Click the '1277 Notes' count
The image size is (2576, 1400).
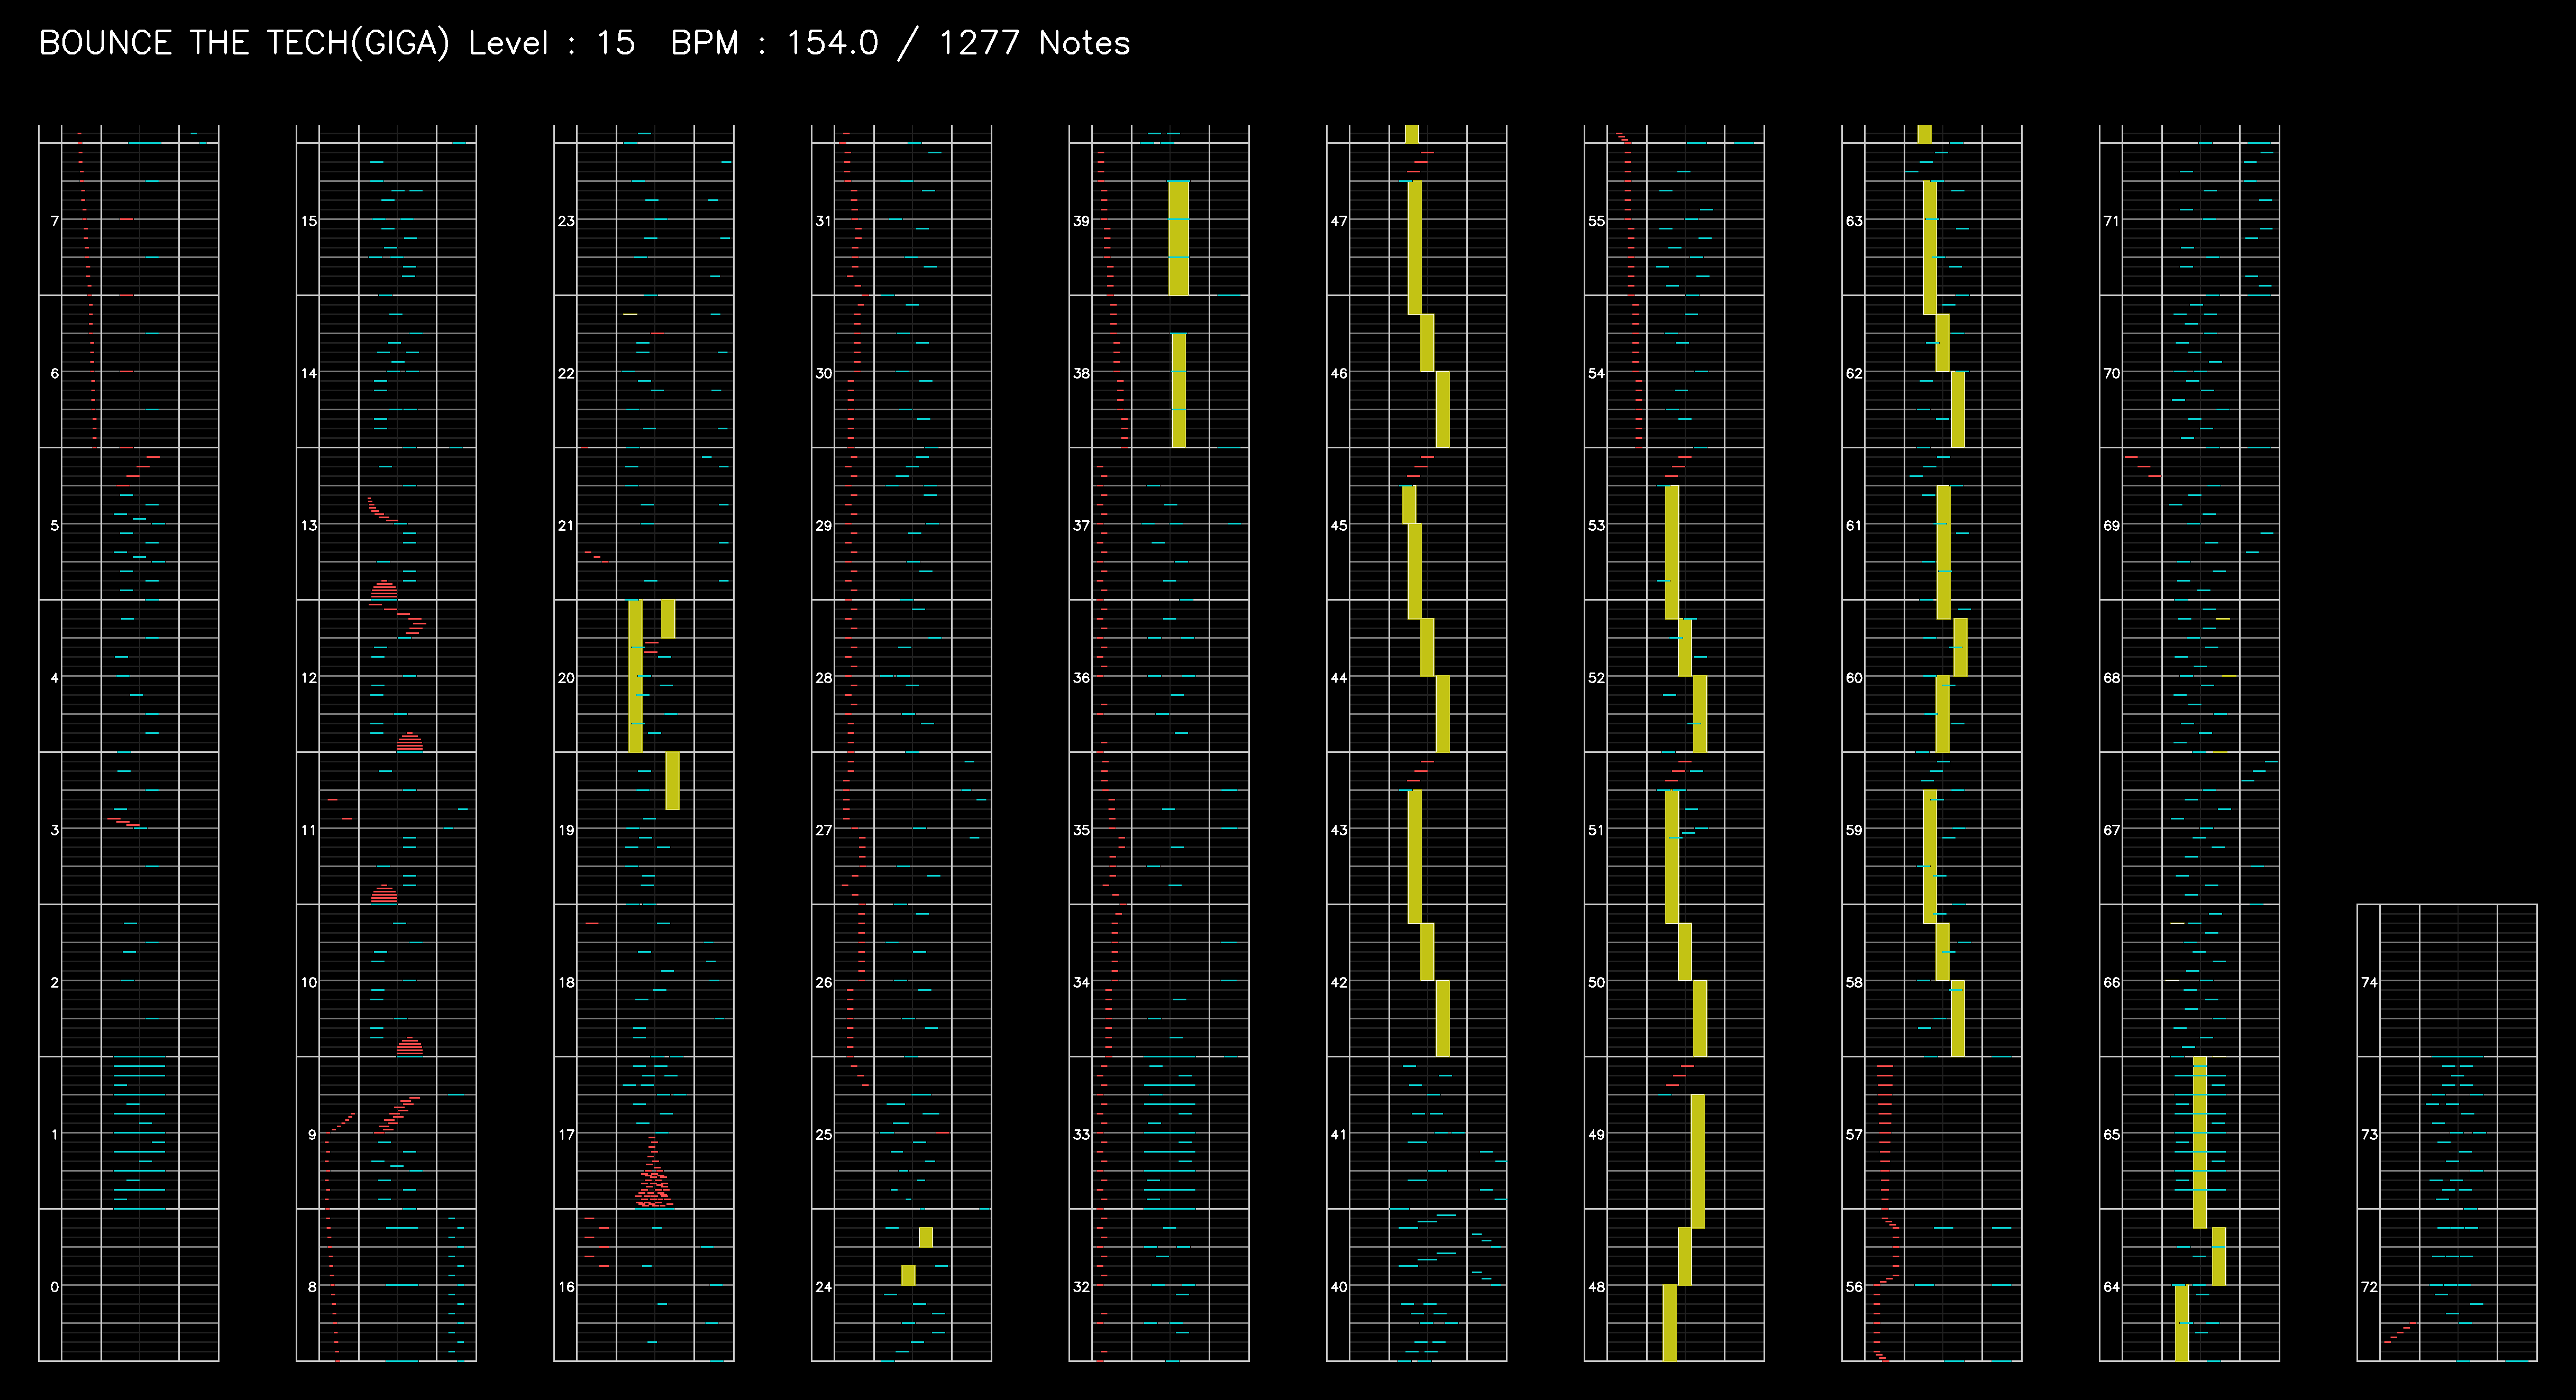[x=1034, y=43]
